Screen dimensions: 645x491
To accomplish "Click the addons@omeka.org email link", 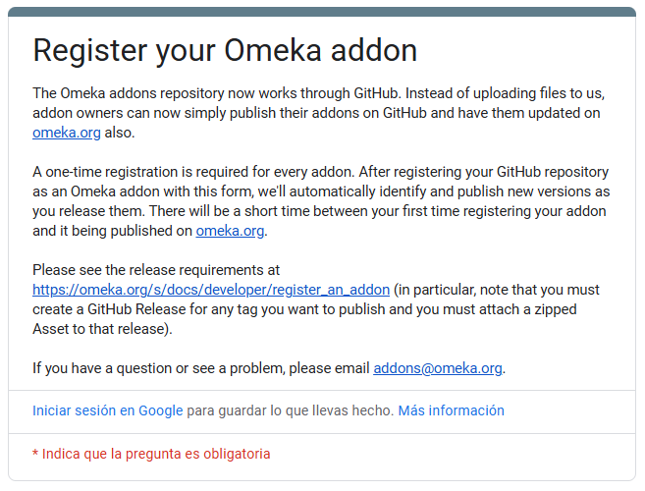I will 438,368.
